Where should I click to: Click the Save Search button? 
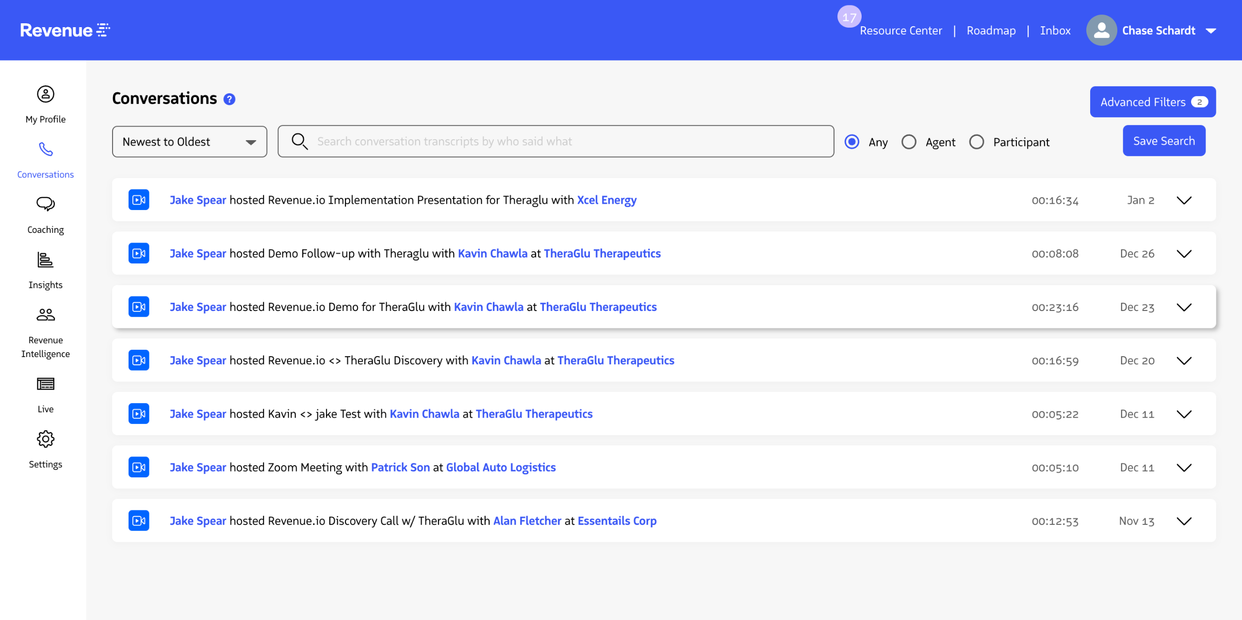(1163, 141)
